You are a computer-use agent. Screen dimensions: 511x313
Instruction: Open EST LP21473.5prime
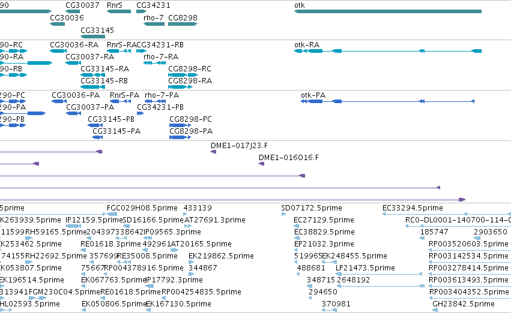click(365, 268)
